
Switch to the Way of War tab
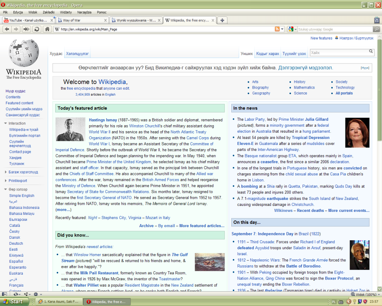(x=82, y=21)
